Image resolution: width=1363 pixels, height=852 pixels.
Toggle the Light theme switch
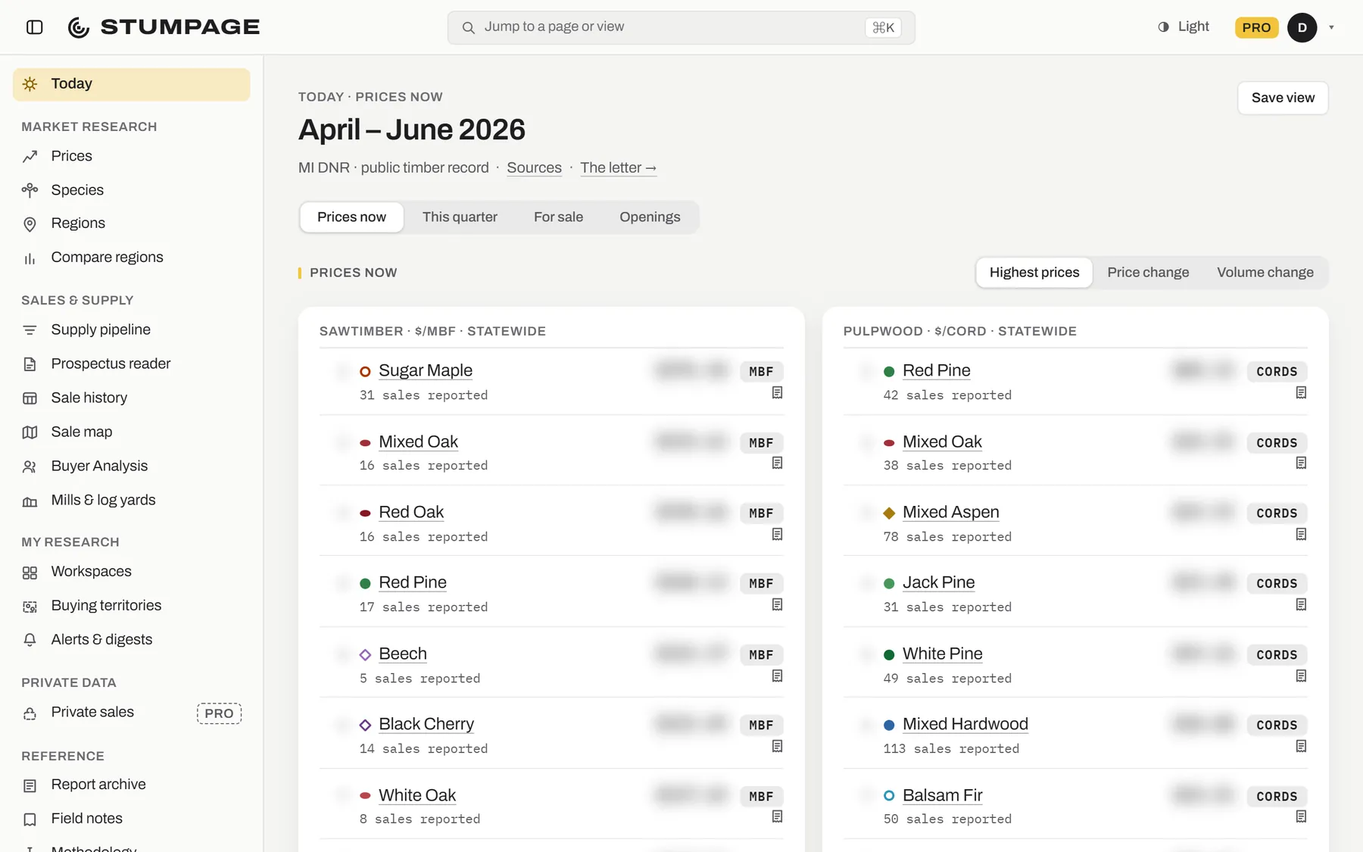click(x=1184, y=27)
